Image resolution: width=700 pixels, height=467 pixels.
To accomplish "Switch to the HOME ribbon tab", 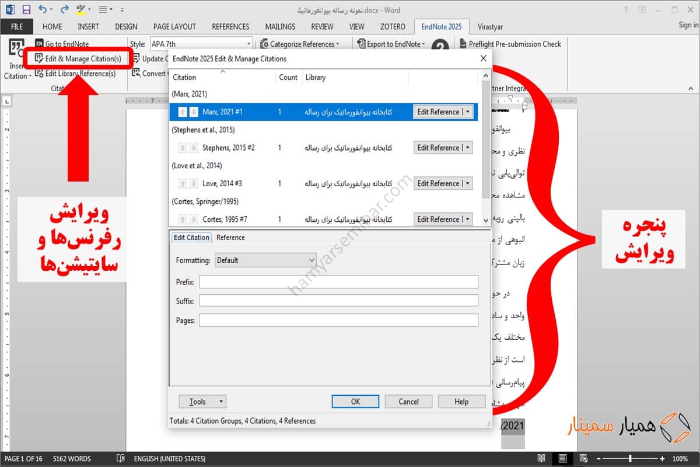I will click(52, 26).
